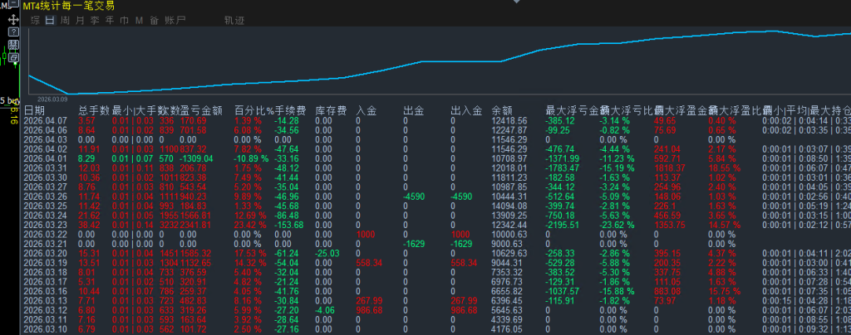Switch to the 综 summary tab
Screen dimensions: 851x335
(x=34, y=19)
